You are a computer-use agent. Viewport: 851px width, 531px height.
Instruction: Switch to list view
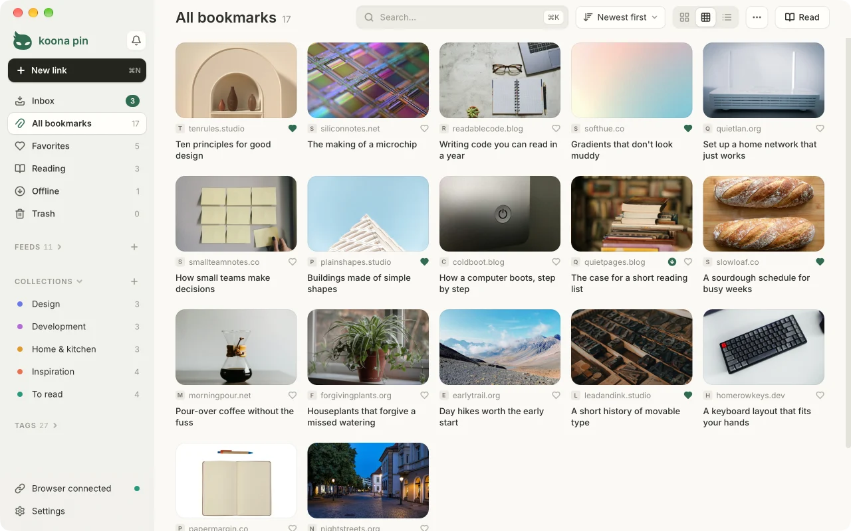point(727,17)
